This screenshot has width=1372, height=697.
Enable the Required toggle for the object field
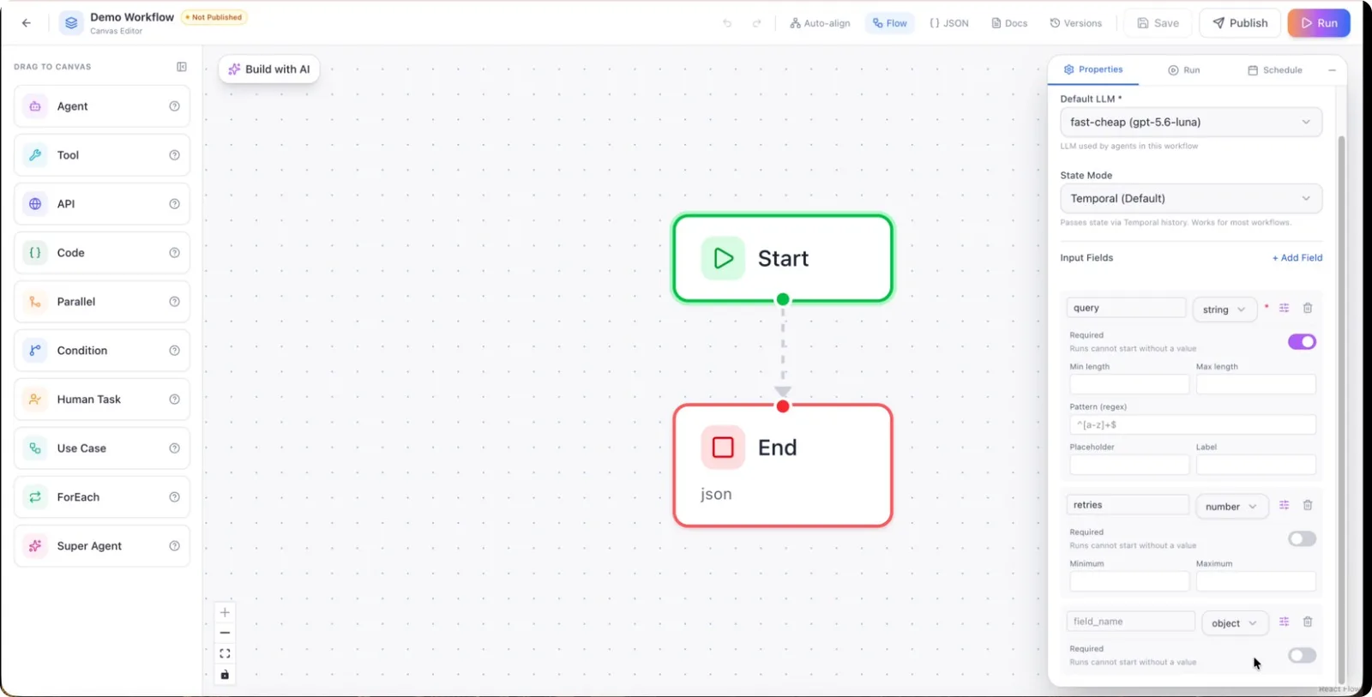[1302, 655]
